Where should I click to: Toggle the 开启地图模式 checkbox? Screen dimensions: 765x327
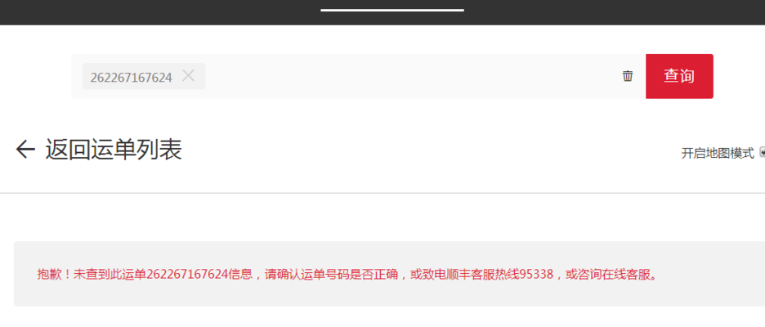(762, 153)
